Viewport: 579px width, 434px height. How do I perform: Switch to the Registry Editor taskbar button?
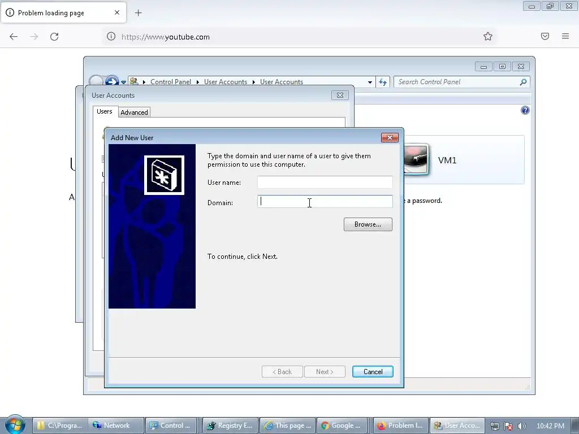click(231, 426)
